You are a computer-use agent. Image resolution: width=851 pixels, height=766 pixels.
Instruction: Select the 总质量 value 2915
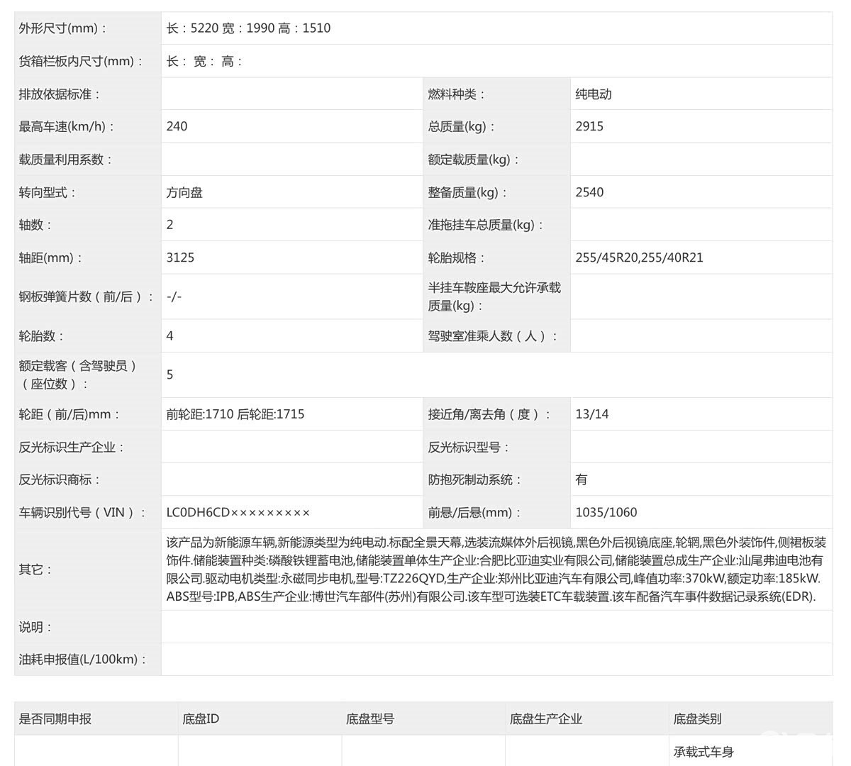(589, 126)
